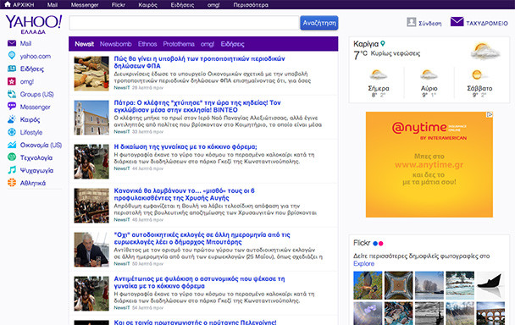
Task: Open headline Η δικαίωση της γυναίκας
Action: (186, 146)
